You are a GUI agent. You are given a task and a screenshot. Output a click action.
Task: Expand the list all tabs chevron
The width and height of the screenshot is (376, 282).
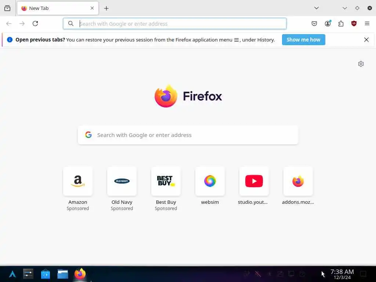click(317, 8)
